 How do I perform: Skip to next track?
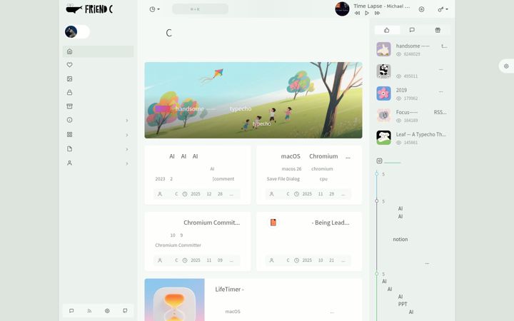pyautogui.click(x=378, y=13)
